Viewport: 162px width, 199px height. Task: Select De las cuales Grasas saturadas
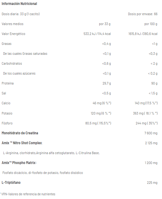tap(25, 54)
